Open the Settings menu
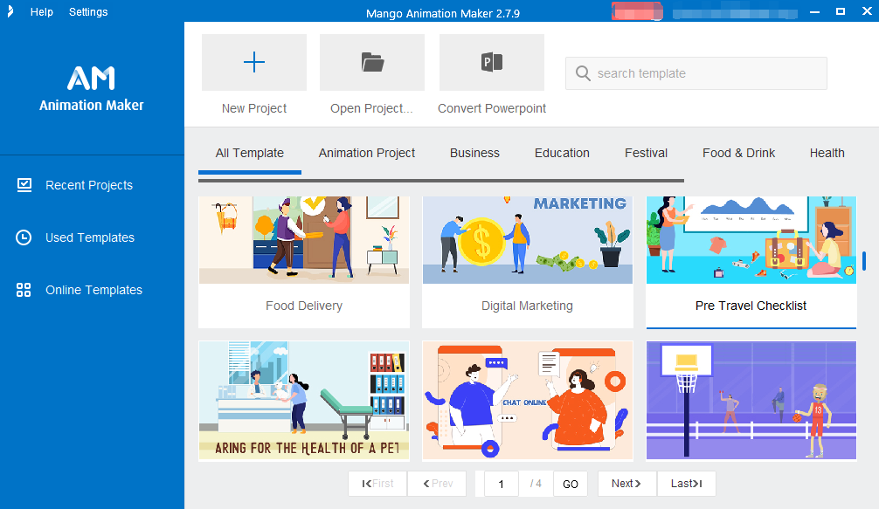The image size is (879, 509). (x=87, y=11)
